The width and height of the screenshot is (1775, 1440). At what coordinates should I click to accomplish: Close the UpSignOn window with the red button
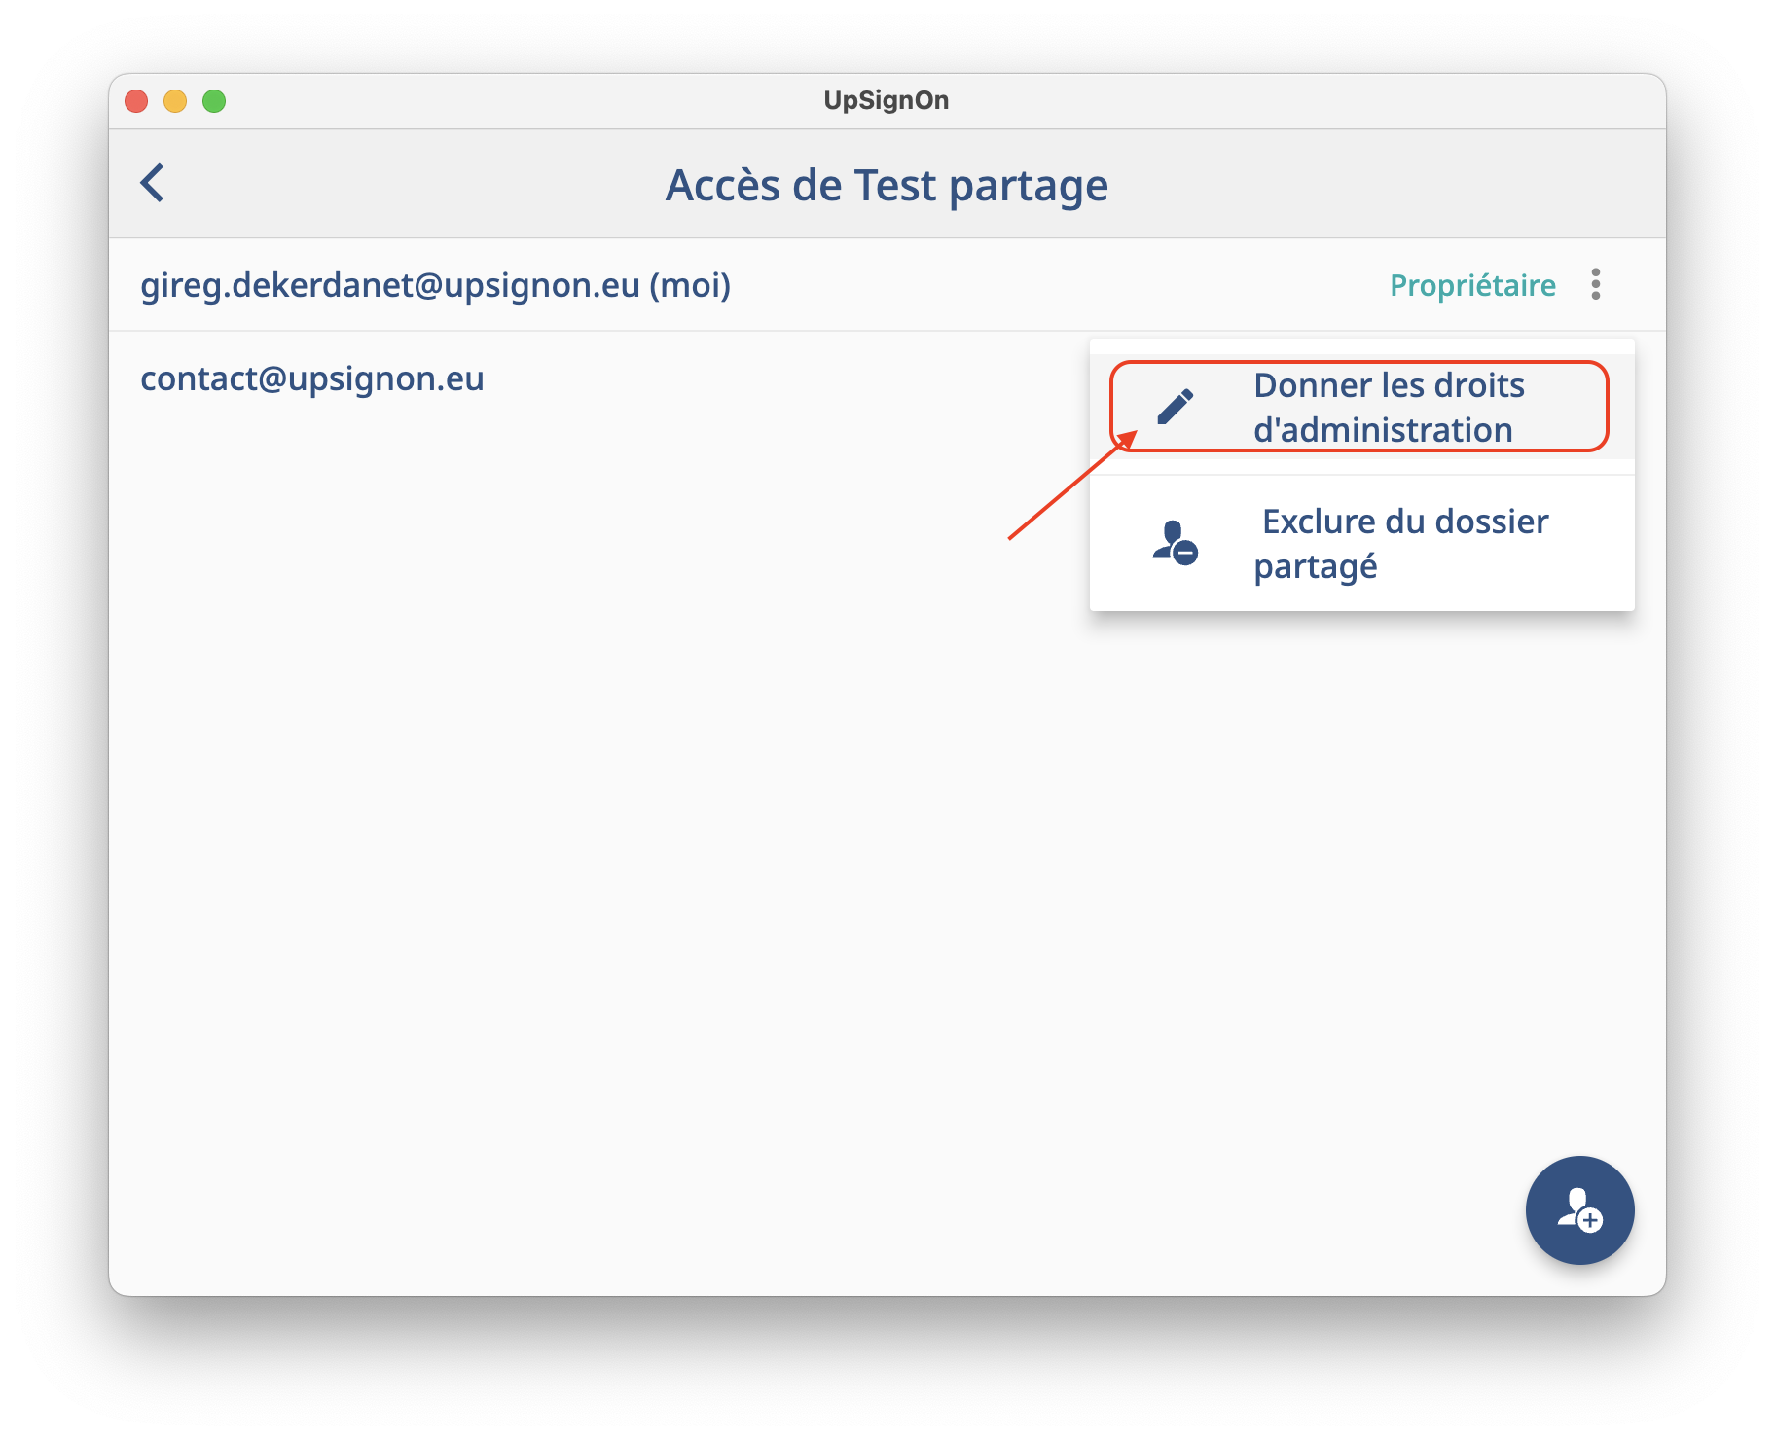[x=136, y=101]
